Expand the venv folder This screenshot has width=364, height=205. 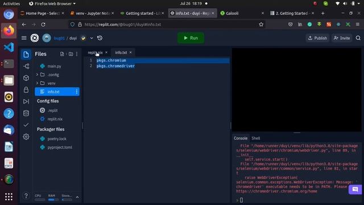37,83
